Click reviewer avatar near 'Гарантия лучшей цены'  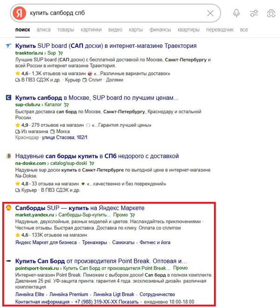(x=88, y=125)
